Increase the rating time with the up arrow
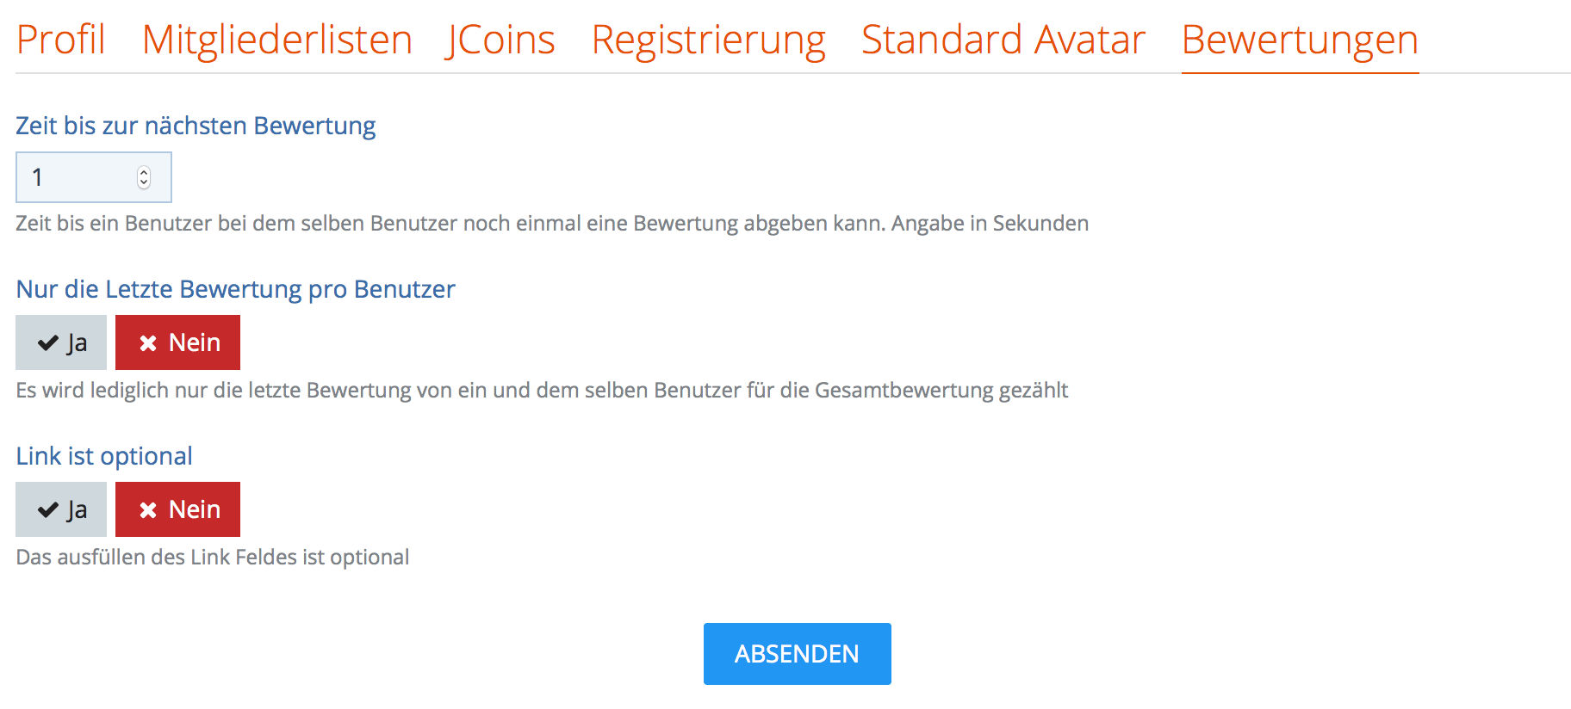 point(144,172)
